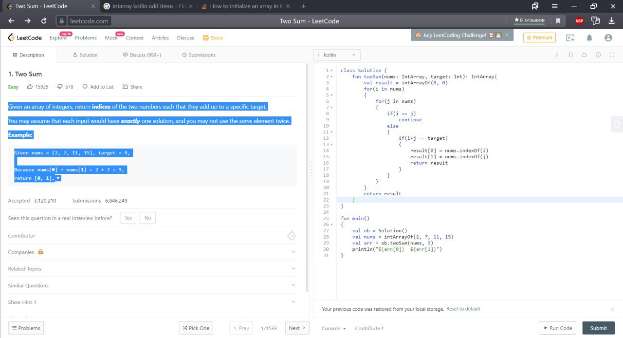Click the Run Code button
This screenshot has width=623, height=338.
[557, 328]
